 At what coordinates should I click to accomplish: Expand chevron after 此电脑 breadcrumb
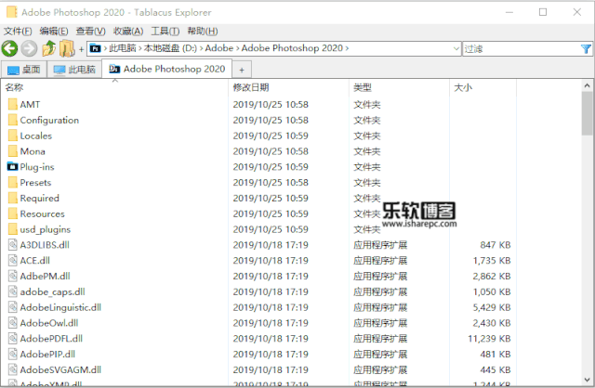(x=140, y=48)
